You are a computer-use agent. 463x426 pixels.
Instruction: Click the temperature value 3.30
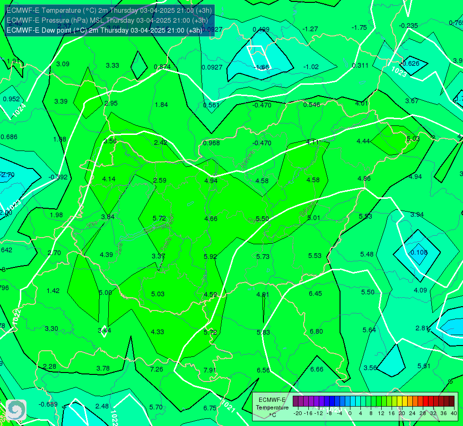52,329
